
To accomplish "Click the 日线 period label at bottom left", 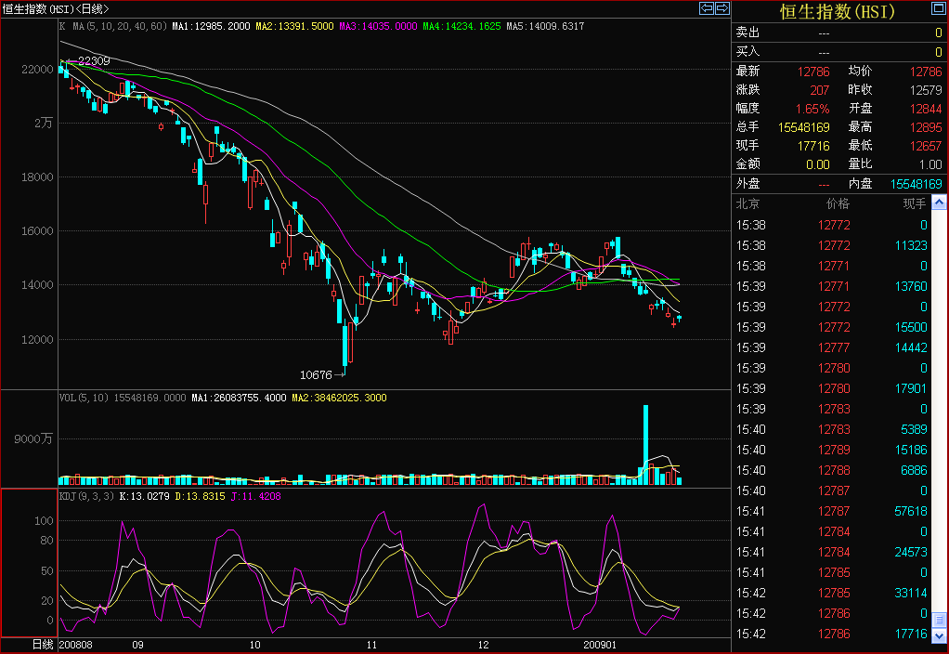I will pos(43,645).
